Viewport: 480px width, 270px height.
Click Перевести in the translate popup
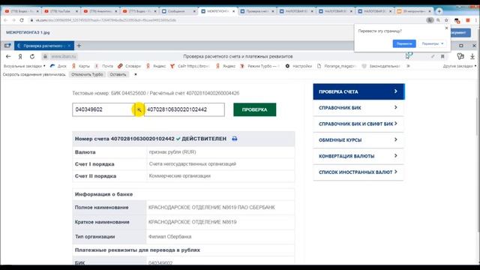(x=404, y=43)
